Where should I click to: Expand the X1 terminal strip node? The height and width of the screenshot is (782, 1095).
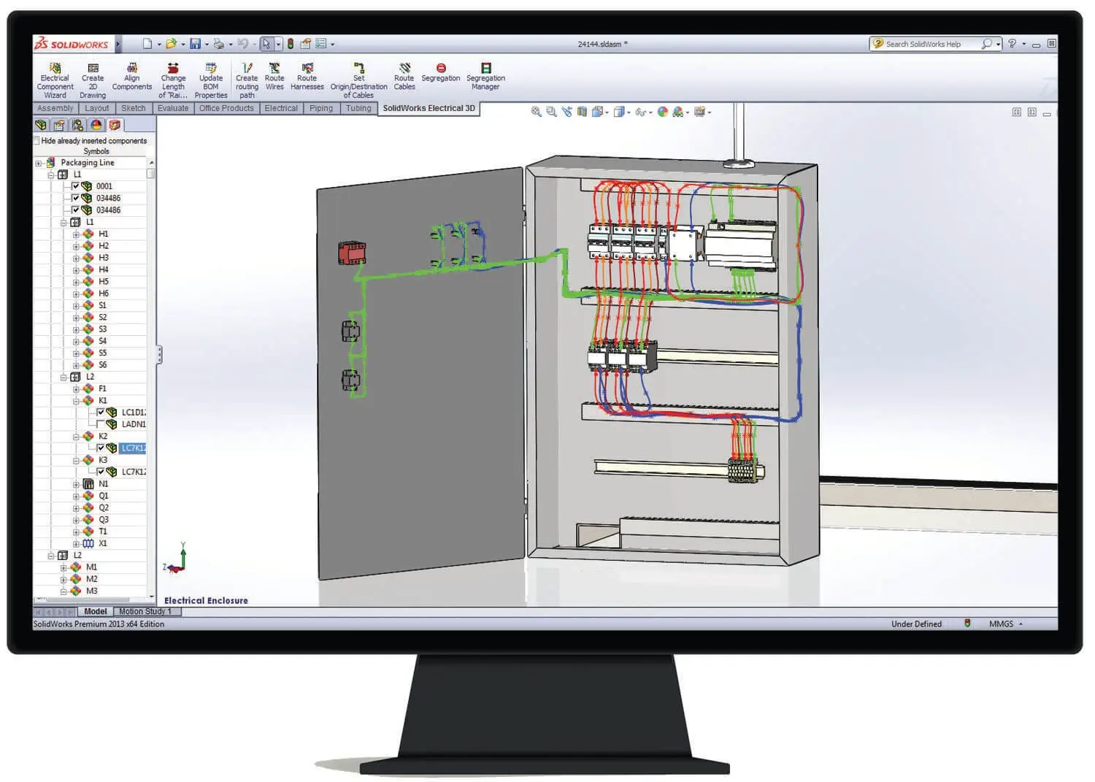point(76,544)
